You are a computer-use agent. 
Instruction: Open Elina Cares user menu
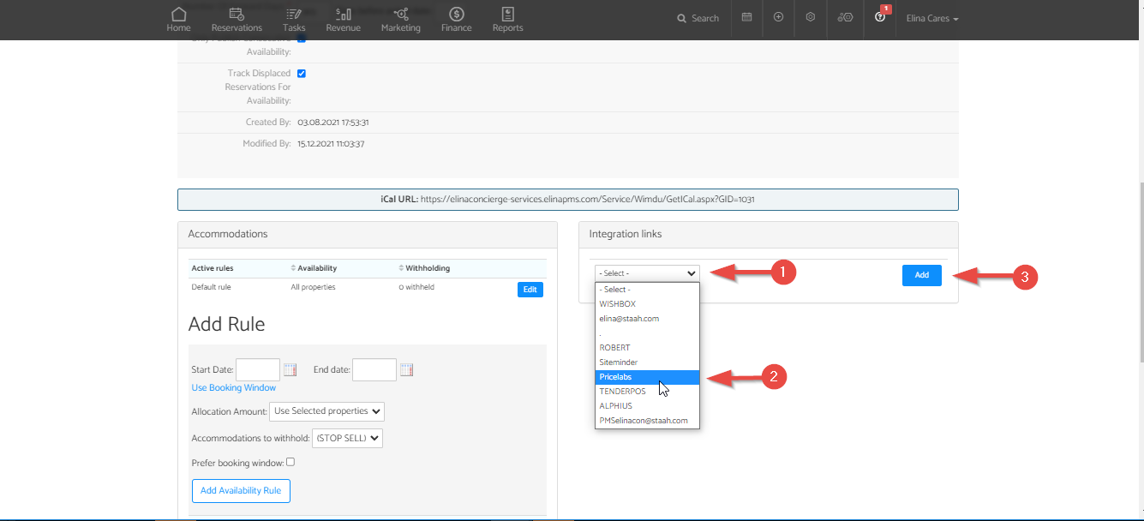[931, 19]
